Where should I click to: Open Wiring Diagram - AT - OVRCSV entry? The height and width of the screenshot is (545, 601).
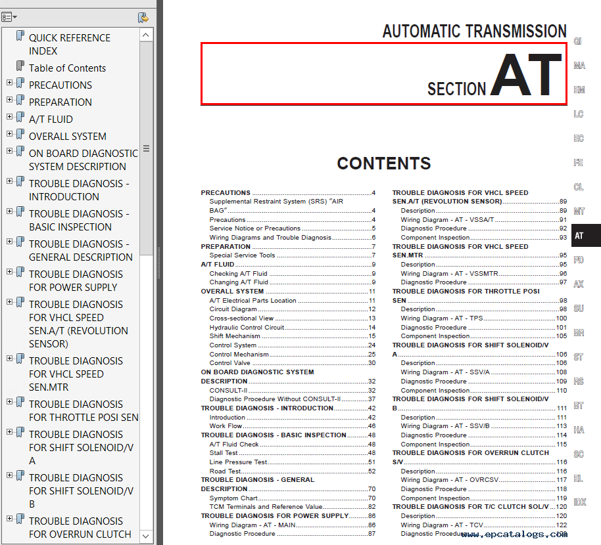pos(484,479)
